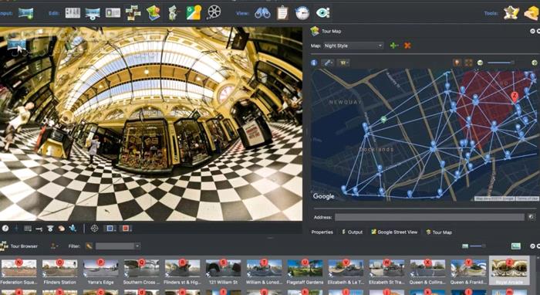Switch to the Google Street View tab
Viewport: 540px width, 295px height.
(x=394, y=232)
